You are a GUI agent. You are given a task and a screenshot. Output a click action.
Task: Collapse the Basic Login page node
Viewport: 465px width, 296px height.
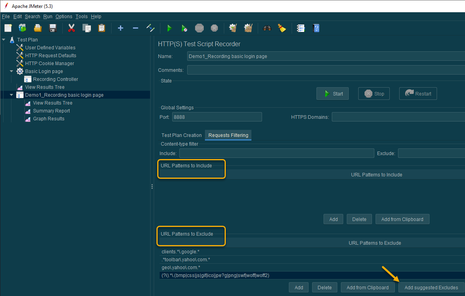click(x=11, y=71)
